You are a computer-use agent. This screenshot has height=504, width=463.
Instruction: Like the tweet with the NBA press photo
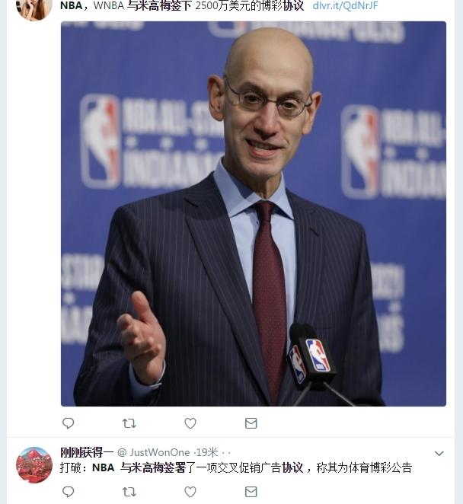[190, 423]
